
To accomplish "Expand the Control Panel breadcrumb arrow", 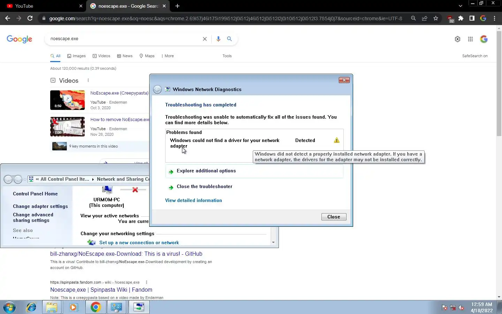I will pyautogui.click(x=93, y=179).
